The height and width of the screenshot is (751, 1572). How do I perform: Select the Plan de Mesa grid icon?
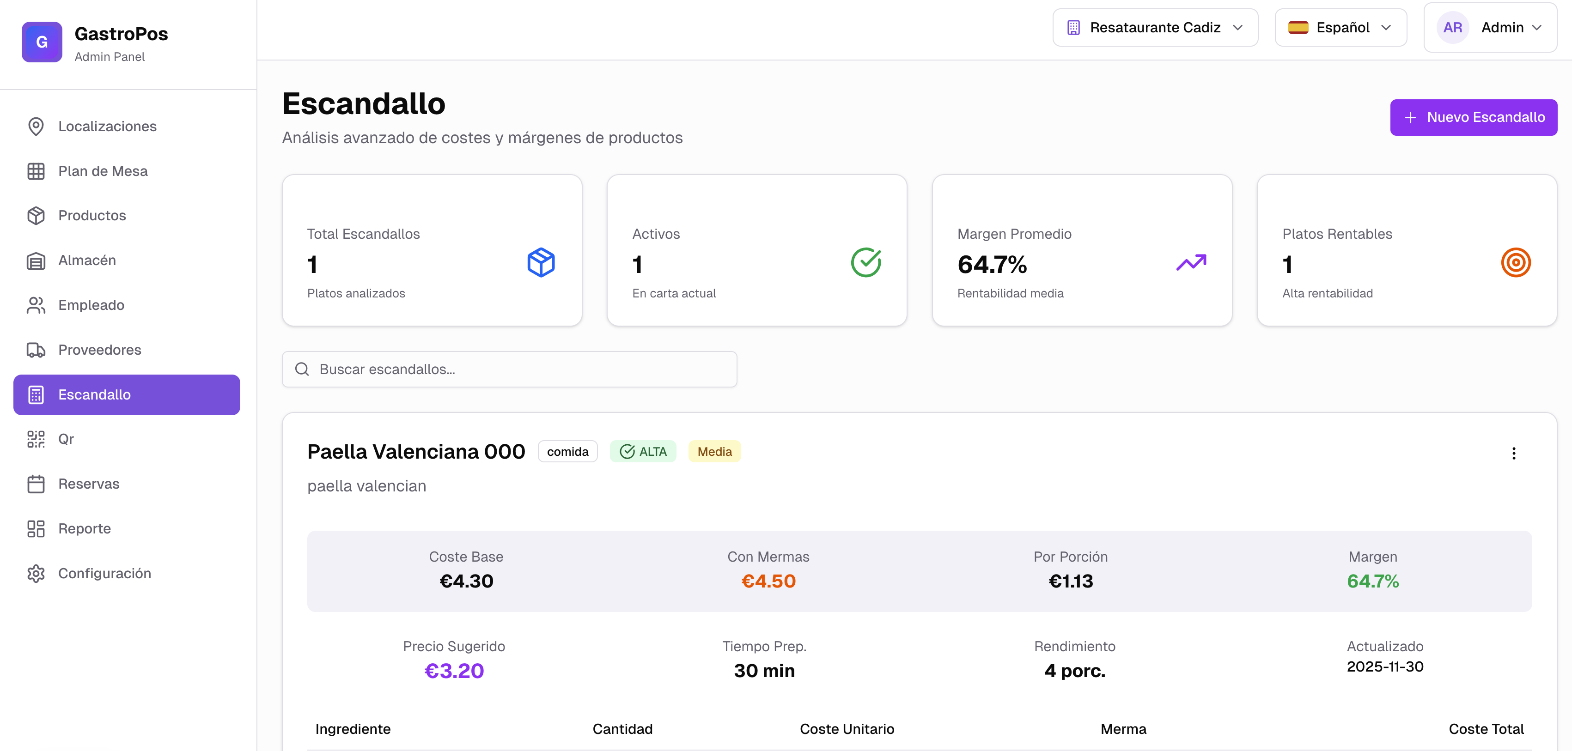coord(36,171)
